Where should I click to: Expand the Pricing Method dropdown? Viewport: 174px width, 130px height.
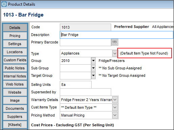(115, 115)
